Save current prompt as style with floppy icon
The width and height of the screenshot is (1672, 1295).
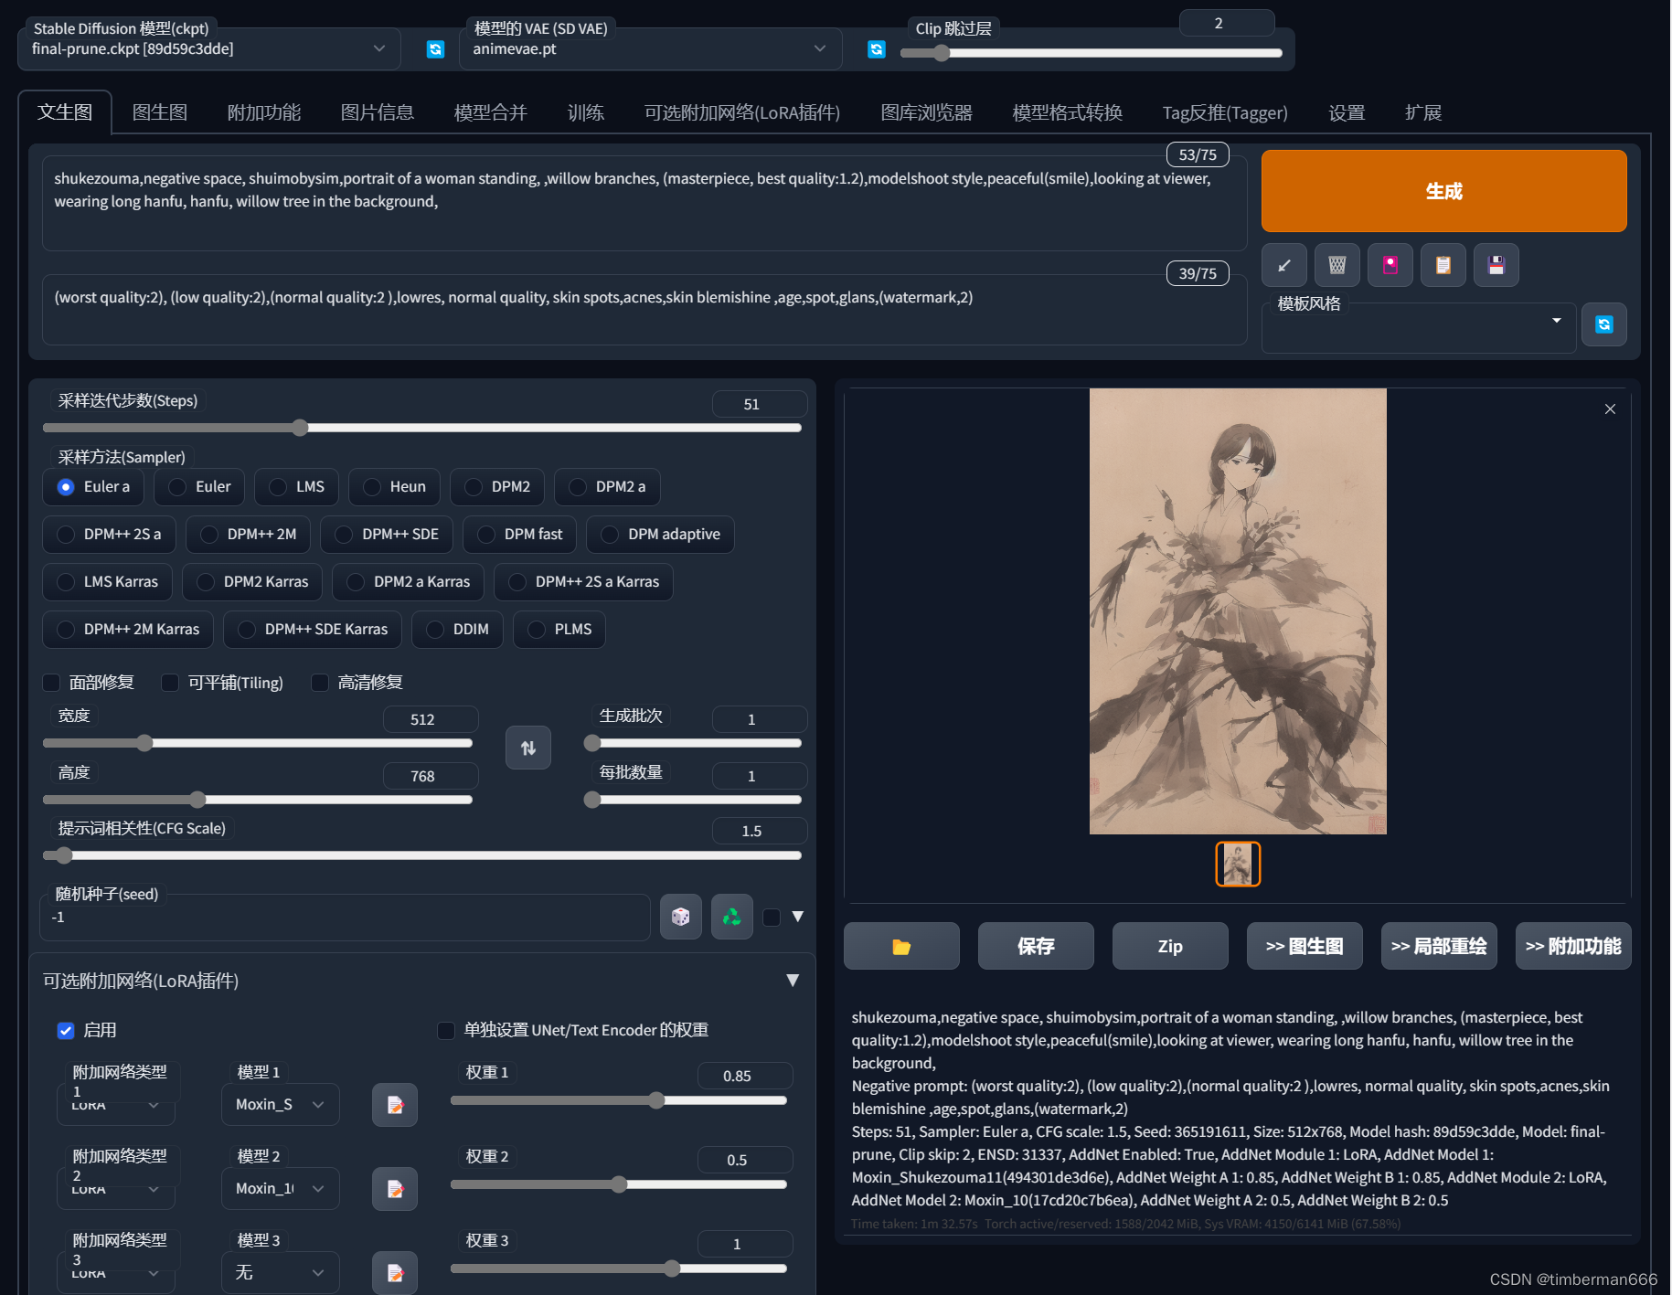(1496, 265)
